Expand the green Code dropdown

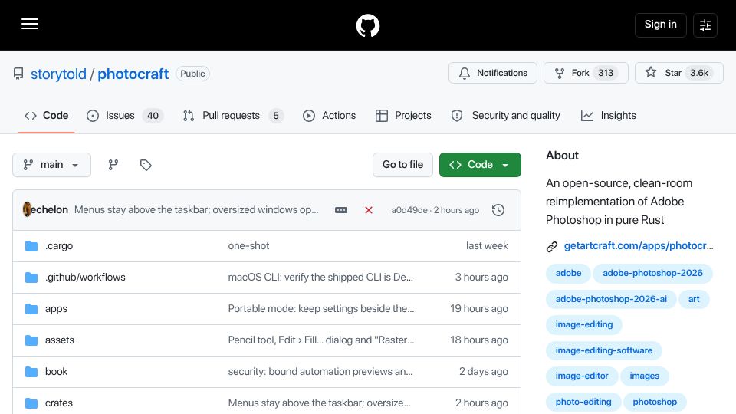pyautogui.click(x=480, y=165)
